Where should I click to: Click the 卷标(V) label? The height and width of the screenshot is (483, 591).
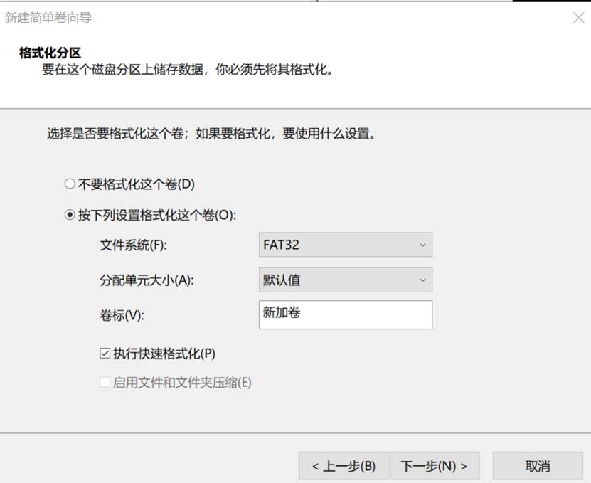pyautogui.click(x=122, y=316)
